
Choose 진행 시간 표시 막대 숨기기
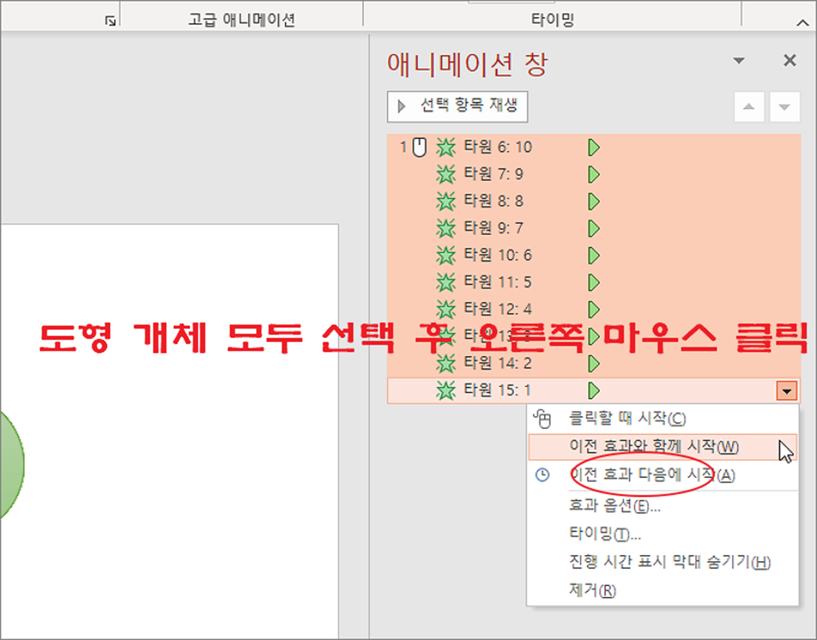coord(663,562)
